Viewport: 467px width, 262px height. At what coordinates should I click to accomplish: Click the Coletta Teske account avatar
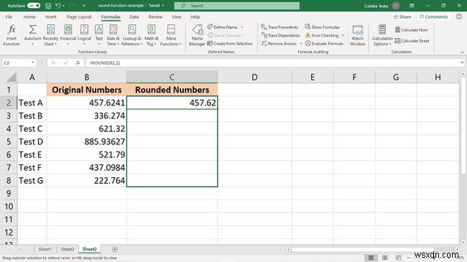396,6
